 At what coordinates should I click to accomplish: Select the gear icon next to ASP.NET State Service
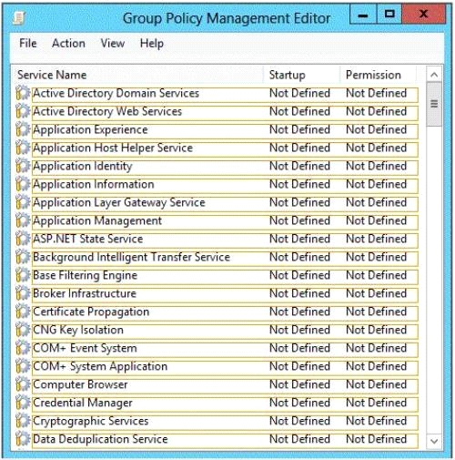coord(23,239)
